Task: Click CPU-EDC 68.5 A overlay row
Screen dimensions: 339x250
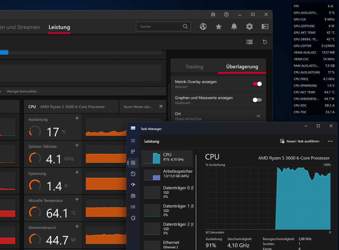Action: [x=314, y=105]
